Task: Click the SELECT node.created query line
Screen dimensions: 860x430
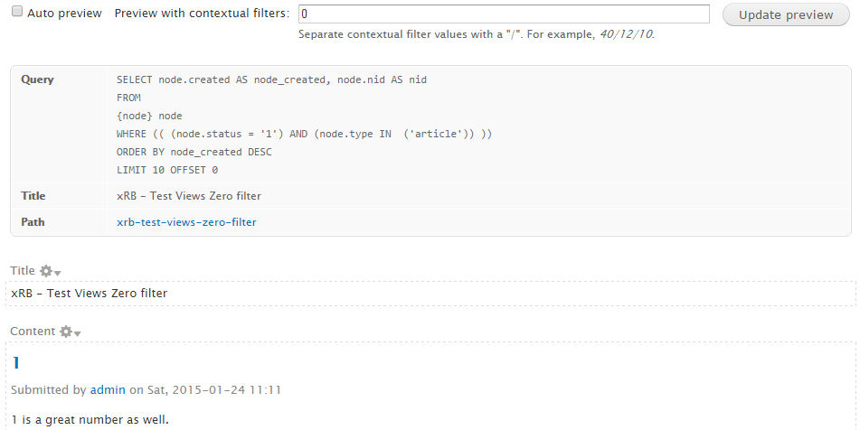Action: tap(271, 79)
